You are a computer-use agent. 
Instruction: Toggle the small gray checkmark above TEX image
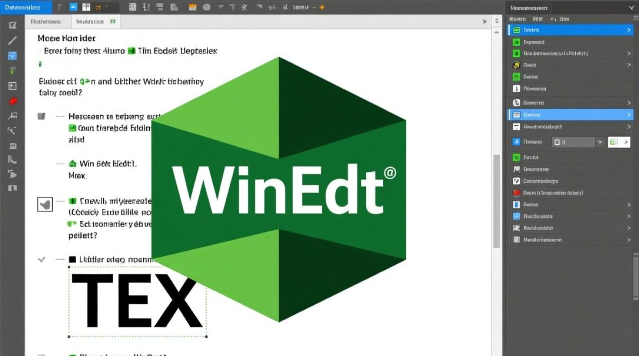(41, 260)
